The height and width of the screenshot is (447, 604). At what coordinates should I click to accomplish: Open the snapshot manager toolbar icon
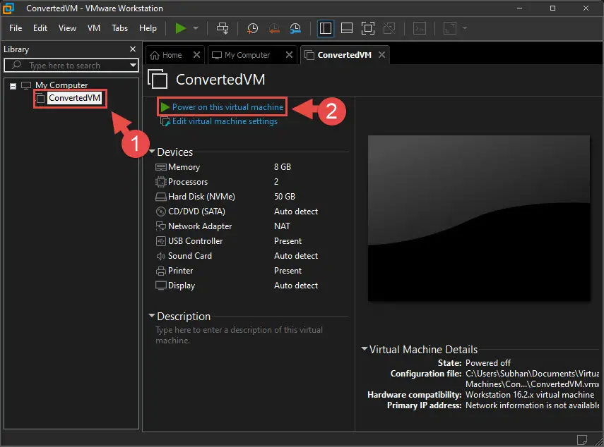pos(295,28)
